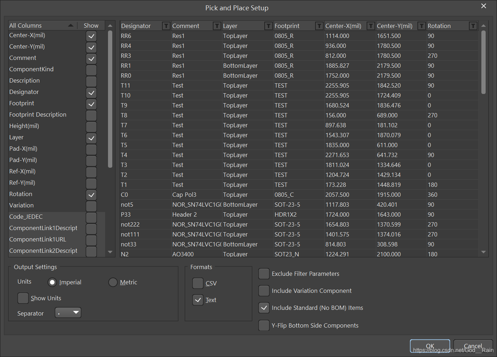This screenshot has height=357, width=497.
Task: Enable Show for Ref-X(mil)
Action: [91, 172]
